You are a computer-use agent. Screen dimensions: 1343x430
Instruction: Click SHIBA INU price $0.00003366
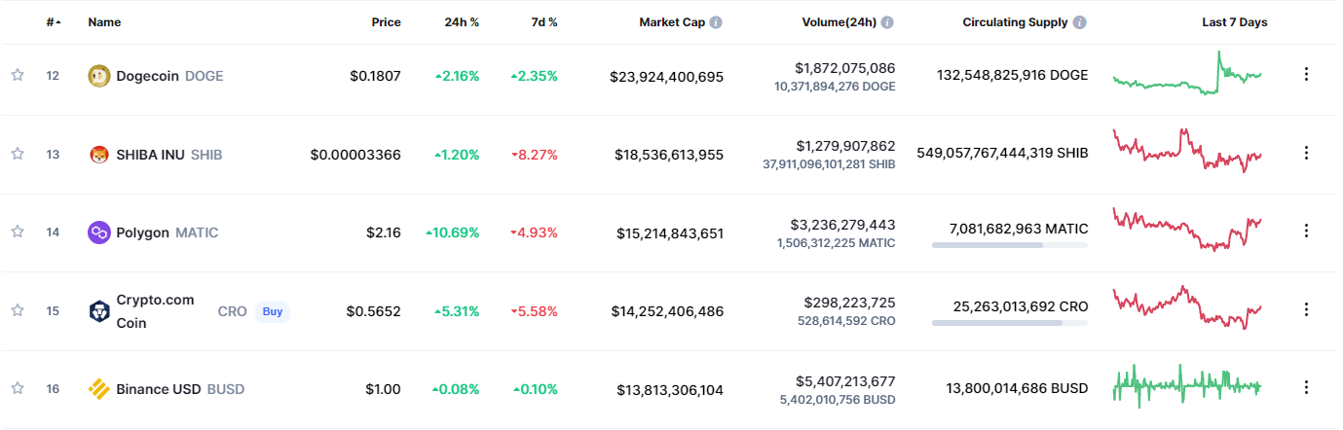355,154
